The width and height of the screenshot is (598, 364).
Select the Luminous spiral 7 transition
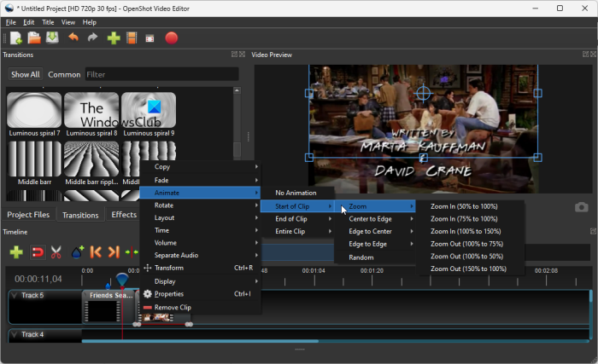pos(34,114)
